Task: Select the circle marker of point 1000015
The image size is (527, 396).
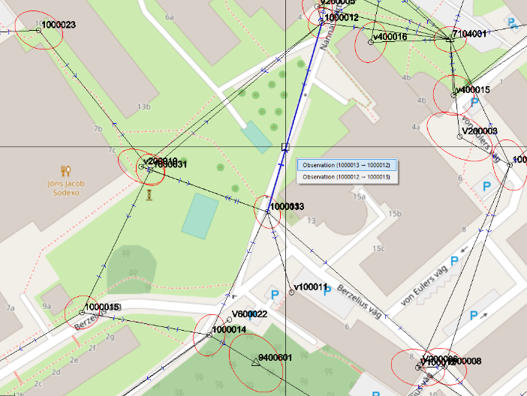Action: (x=83, y=313)
